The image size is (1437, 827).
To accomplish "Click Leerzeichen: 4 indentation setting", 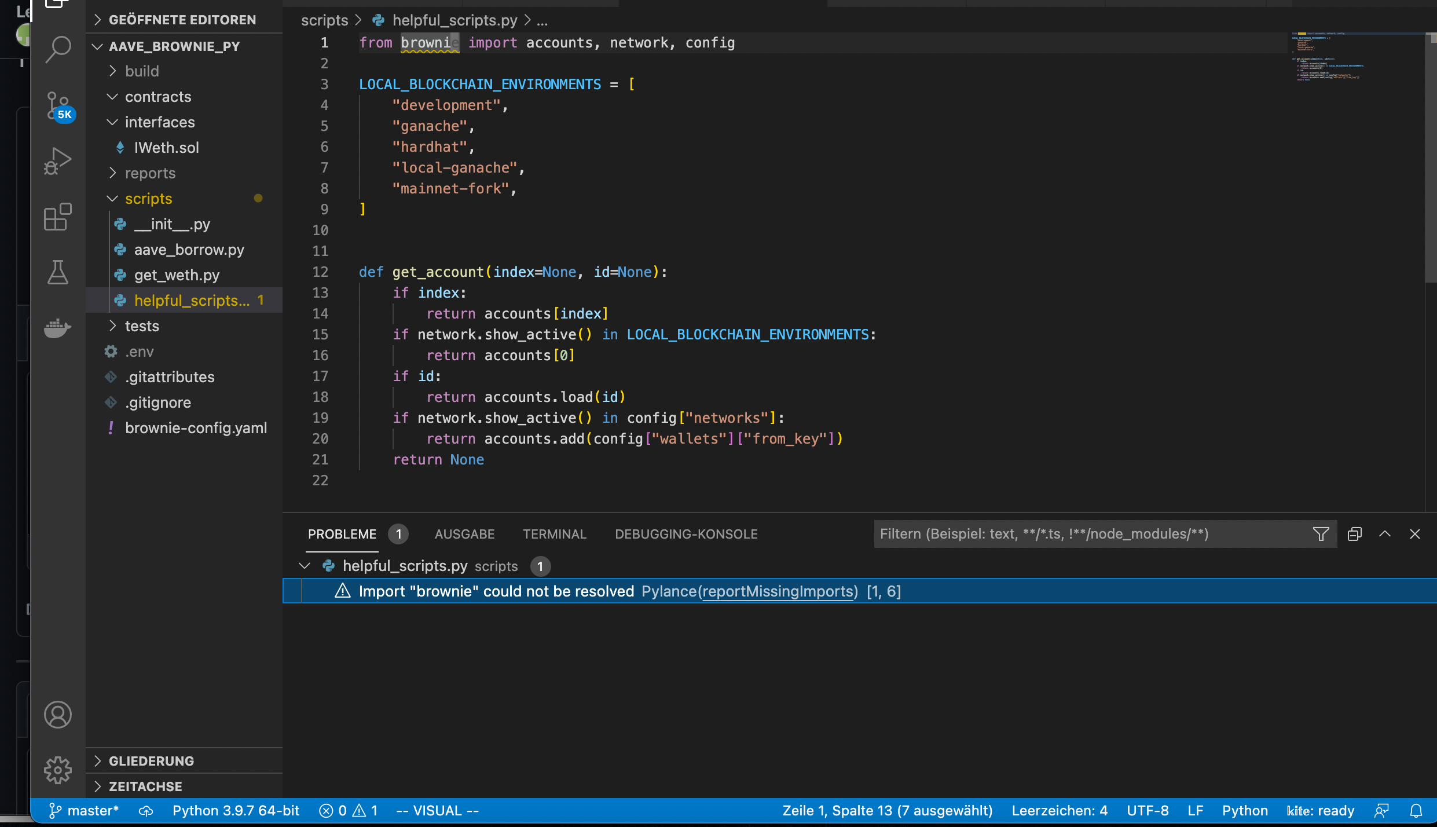I will pos(1060,811).
